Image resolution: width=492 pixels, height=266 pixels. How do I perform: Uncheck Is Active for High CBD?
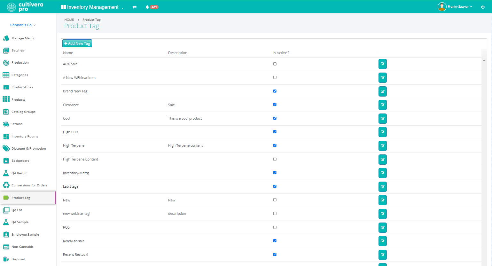275,132
